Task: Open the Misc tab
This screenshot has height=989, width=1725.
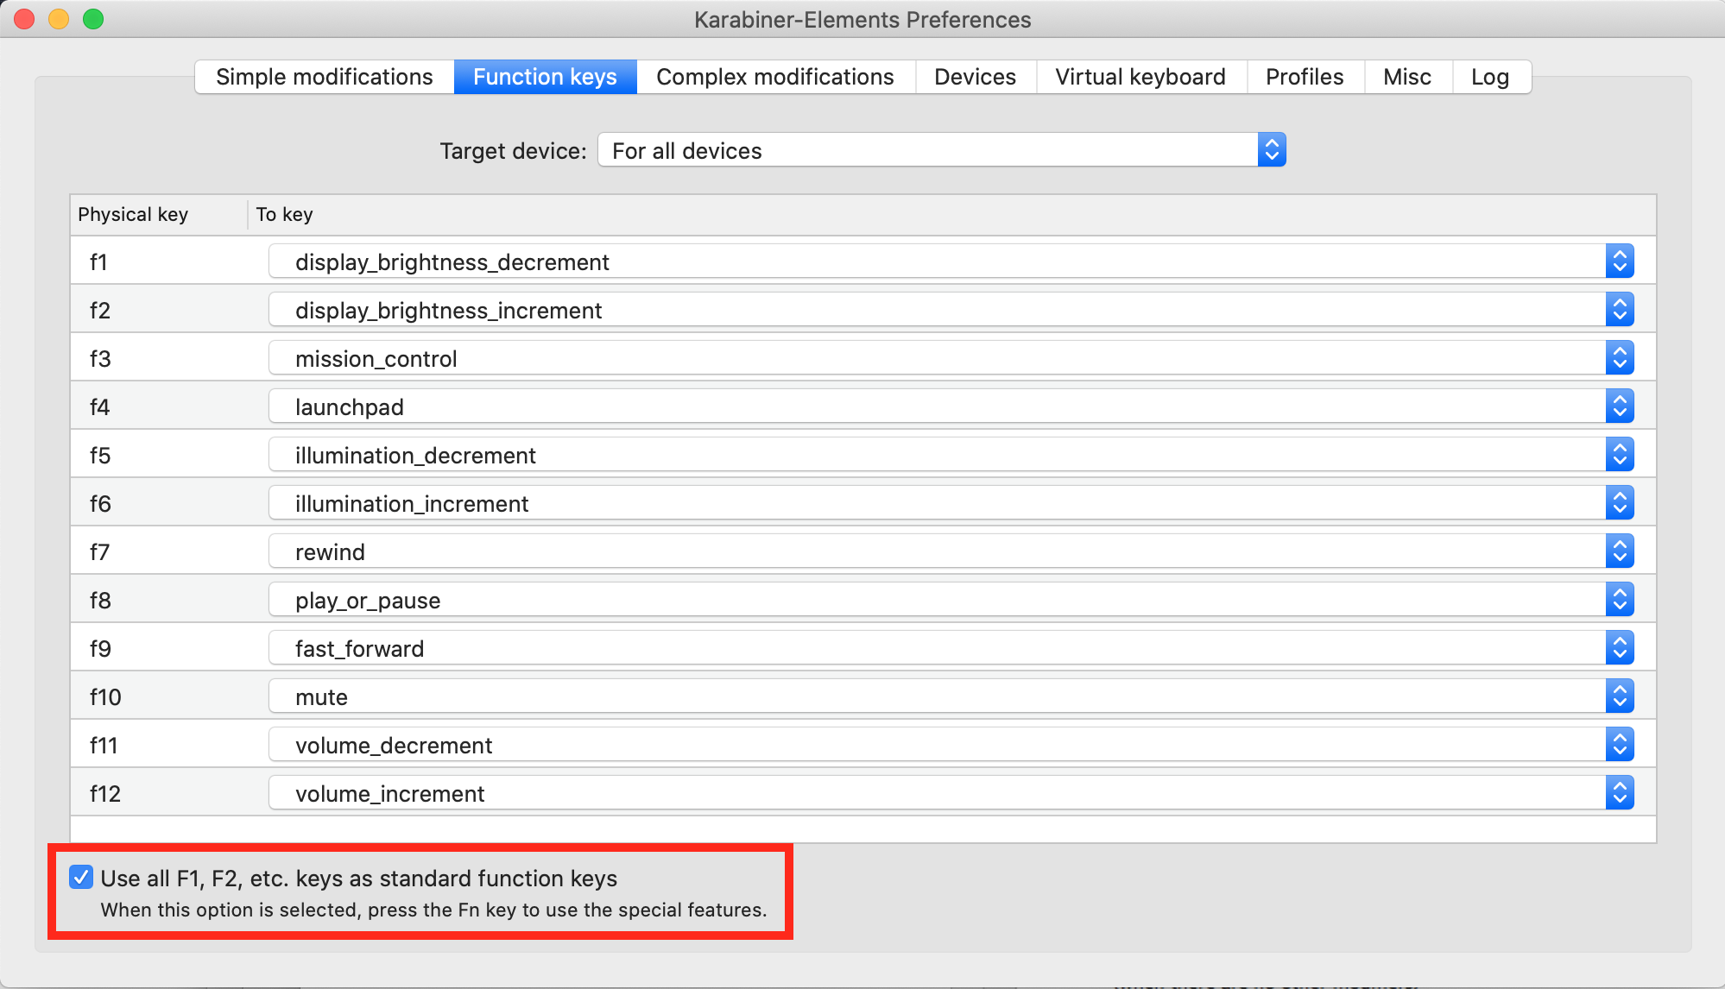Action: [1407, 77]
